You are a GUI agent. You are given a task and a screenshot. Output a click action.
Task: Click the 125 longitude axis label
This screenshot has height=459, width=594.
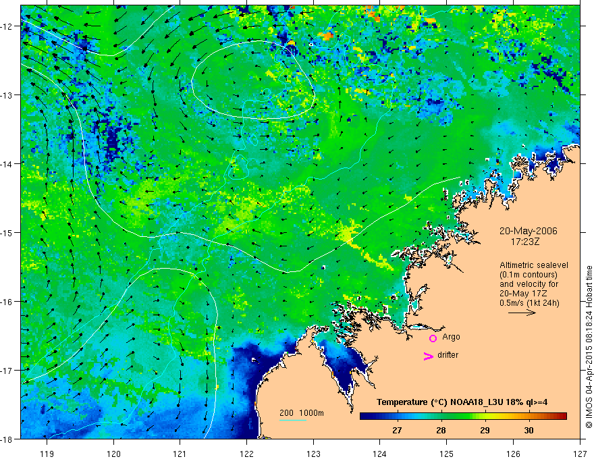(447, 454)
